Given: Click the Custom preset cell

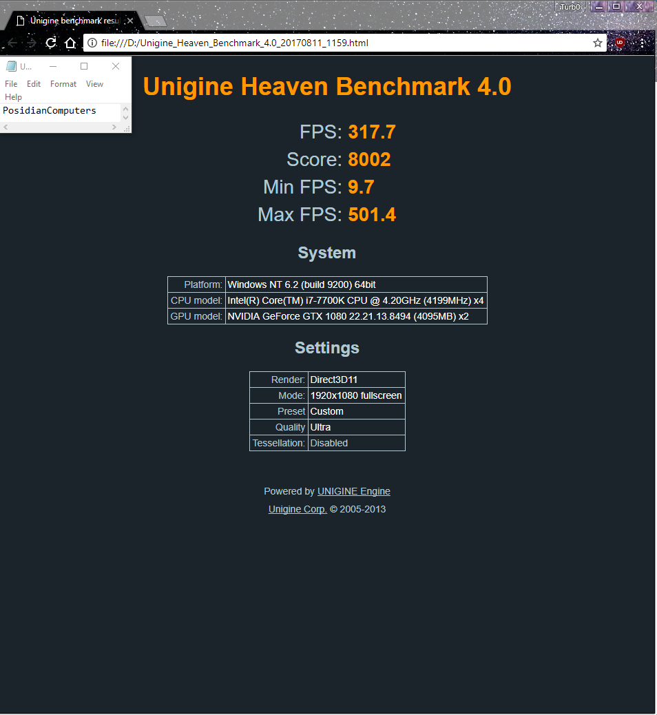Looking at the screenshot, I should point(357,411).
